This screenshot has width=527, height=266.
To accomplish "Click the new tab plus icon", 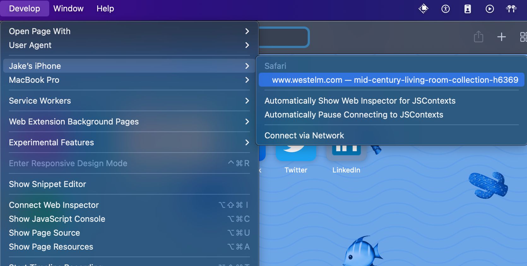I will pos(501,37).
